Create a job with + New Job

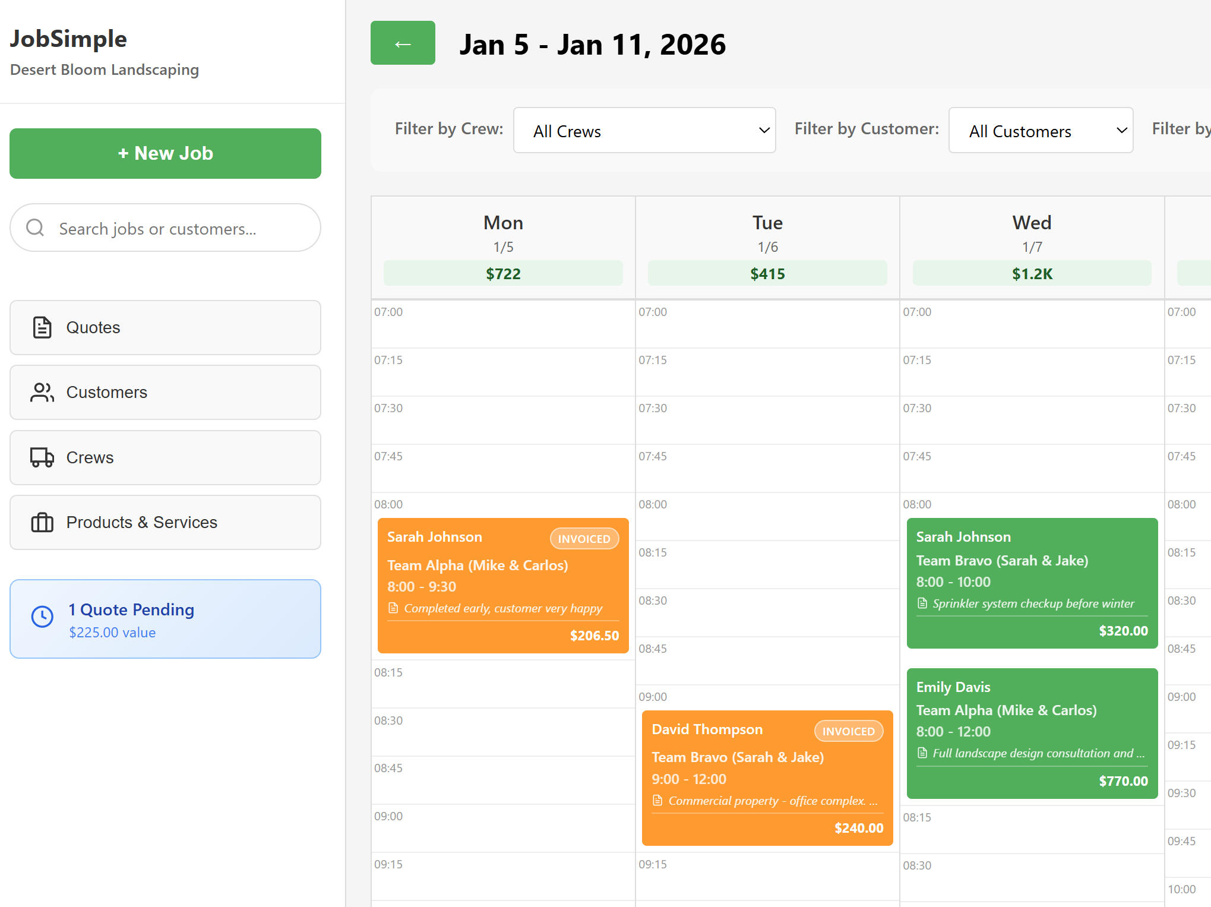[x=165, y=153]
